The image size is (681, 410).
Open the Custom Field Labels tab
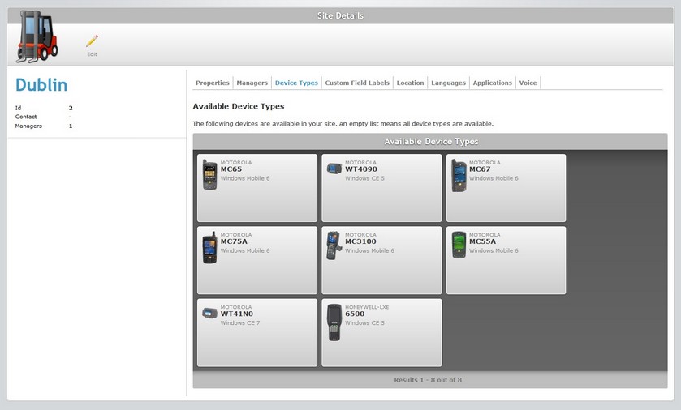pyautogui.click(x=357, y=83)
